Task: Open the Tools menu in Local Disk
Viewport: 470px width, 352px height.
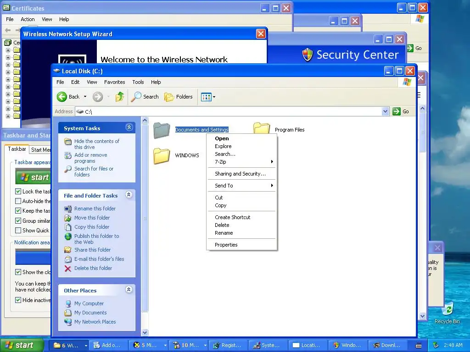Action: point(138,82)
